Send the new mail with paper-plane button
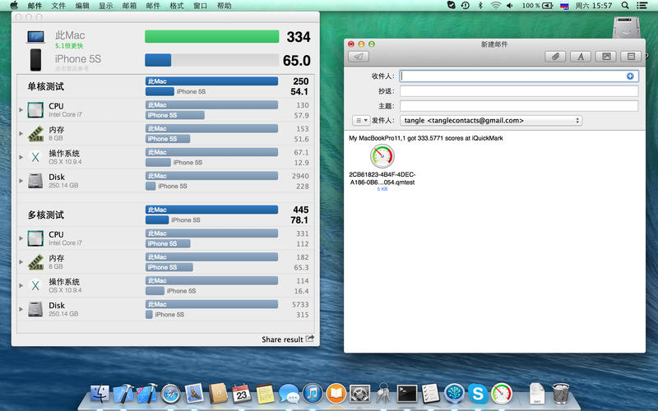 359,57
